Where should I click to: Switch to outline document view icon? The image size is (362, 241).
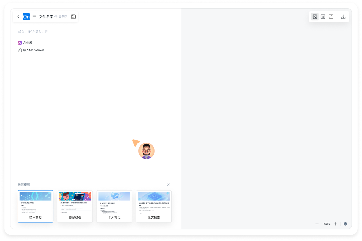(323, 17)
